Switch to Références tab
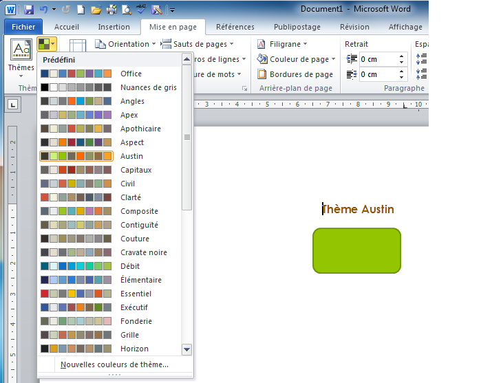This screenshot has height=383, width=503. click(235, 27)
